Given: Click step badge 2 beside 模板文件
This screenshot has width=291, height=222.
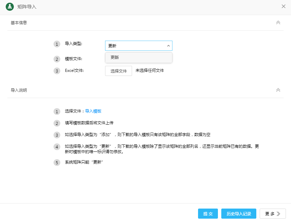Looking at the screenshot, I should (57, 59).
